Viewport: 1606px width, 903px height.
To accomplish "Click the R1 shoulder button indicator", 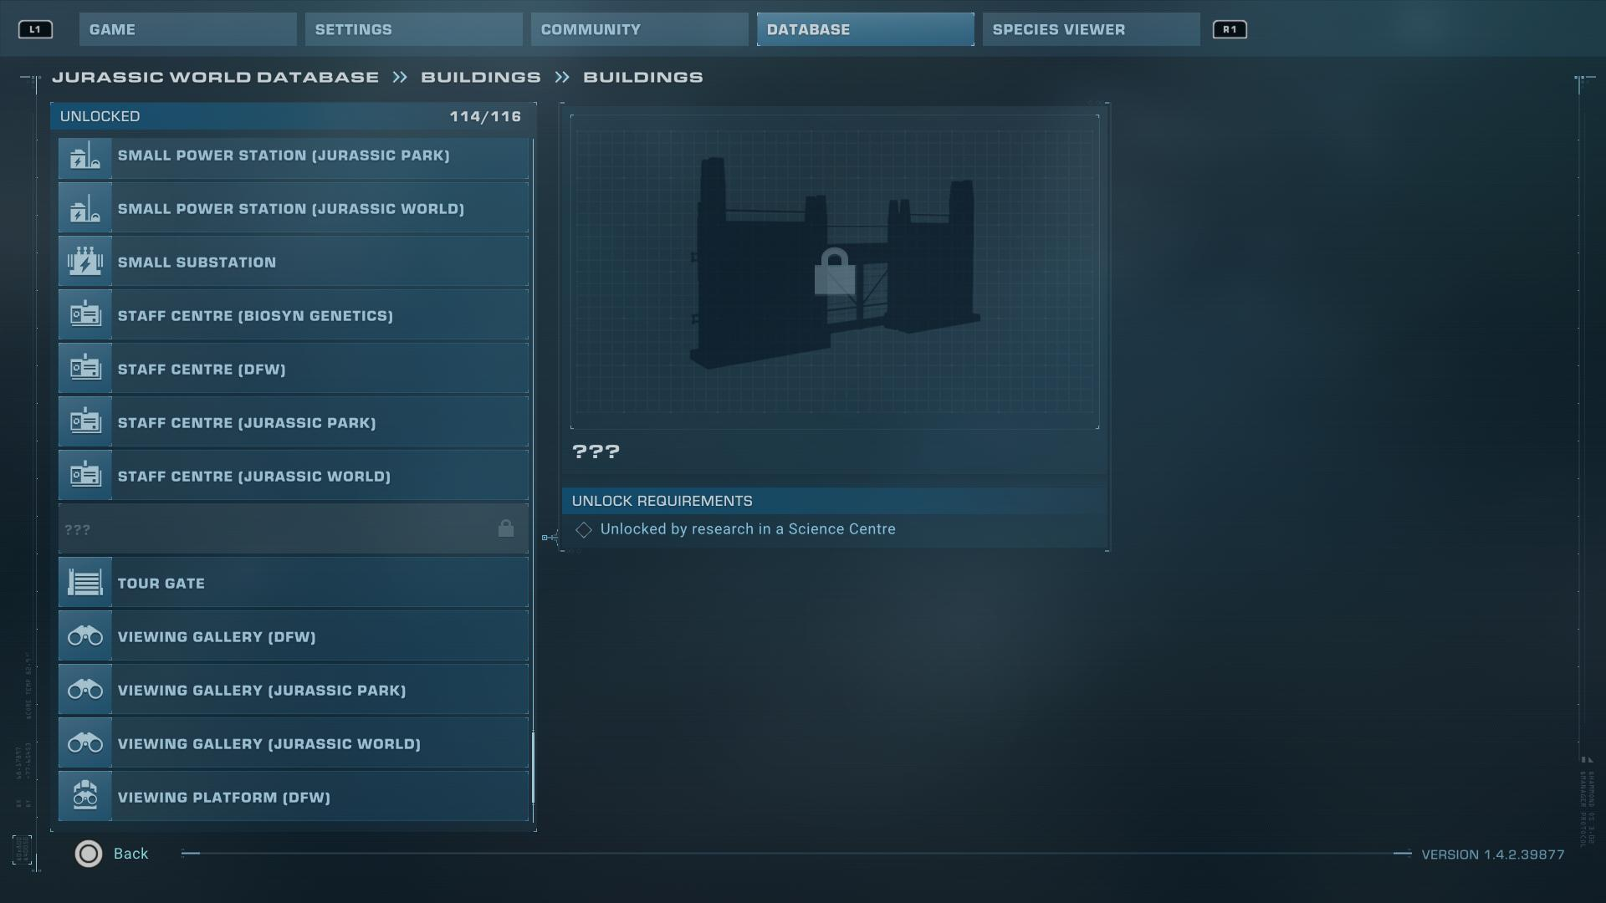I will point(1230,29).
